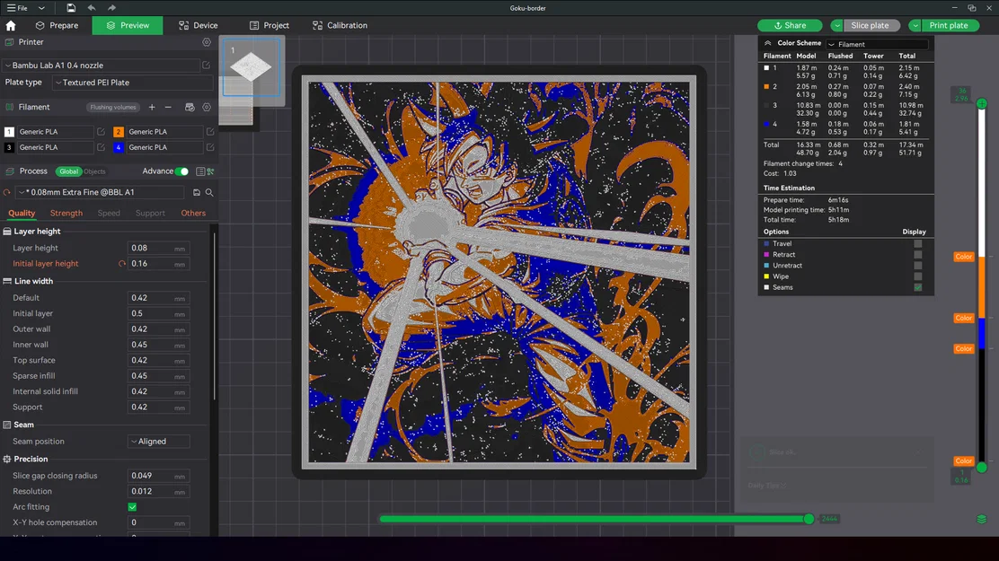Switch to Device tab
The width and height of the screenshot is (999, 561).
(199, 25)
